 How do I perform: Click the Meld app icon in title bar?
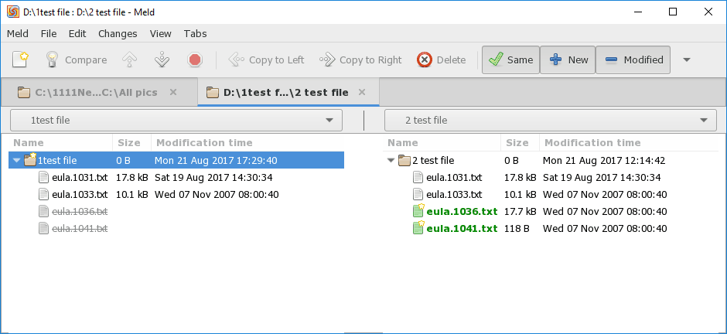tap(13, 12)
